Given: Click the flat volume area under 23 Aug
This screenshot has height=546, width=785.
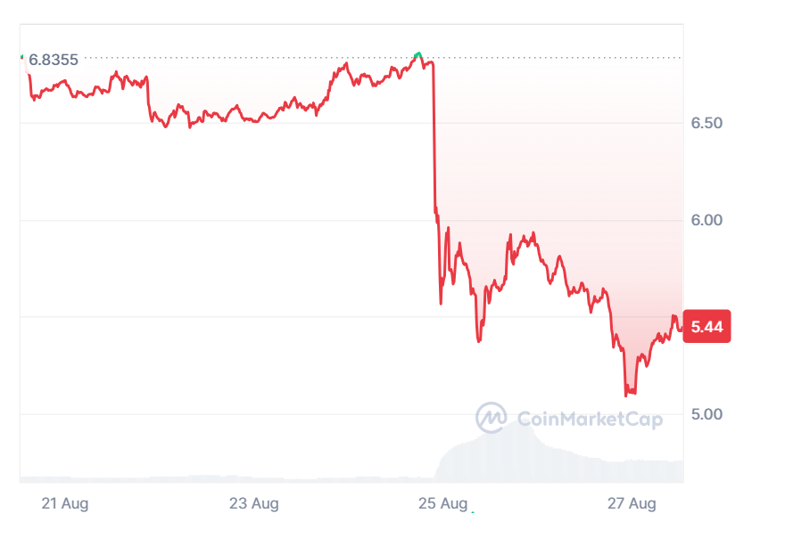Looking at the screenshot, I should click(x=254, y=478).
